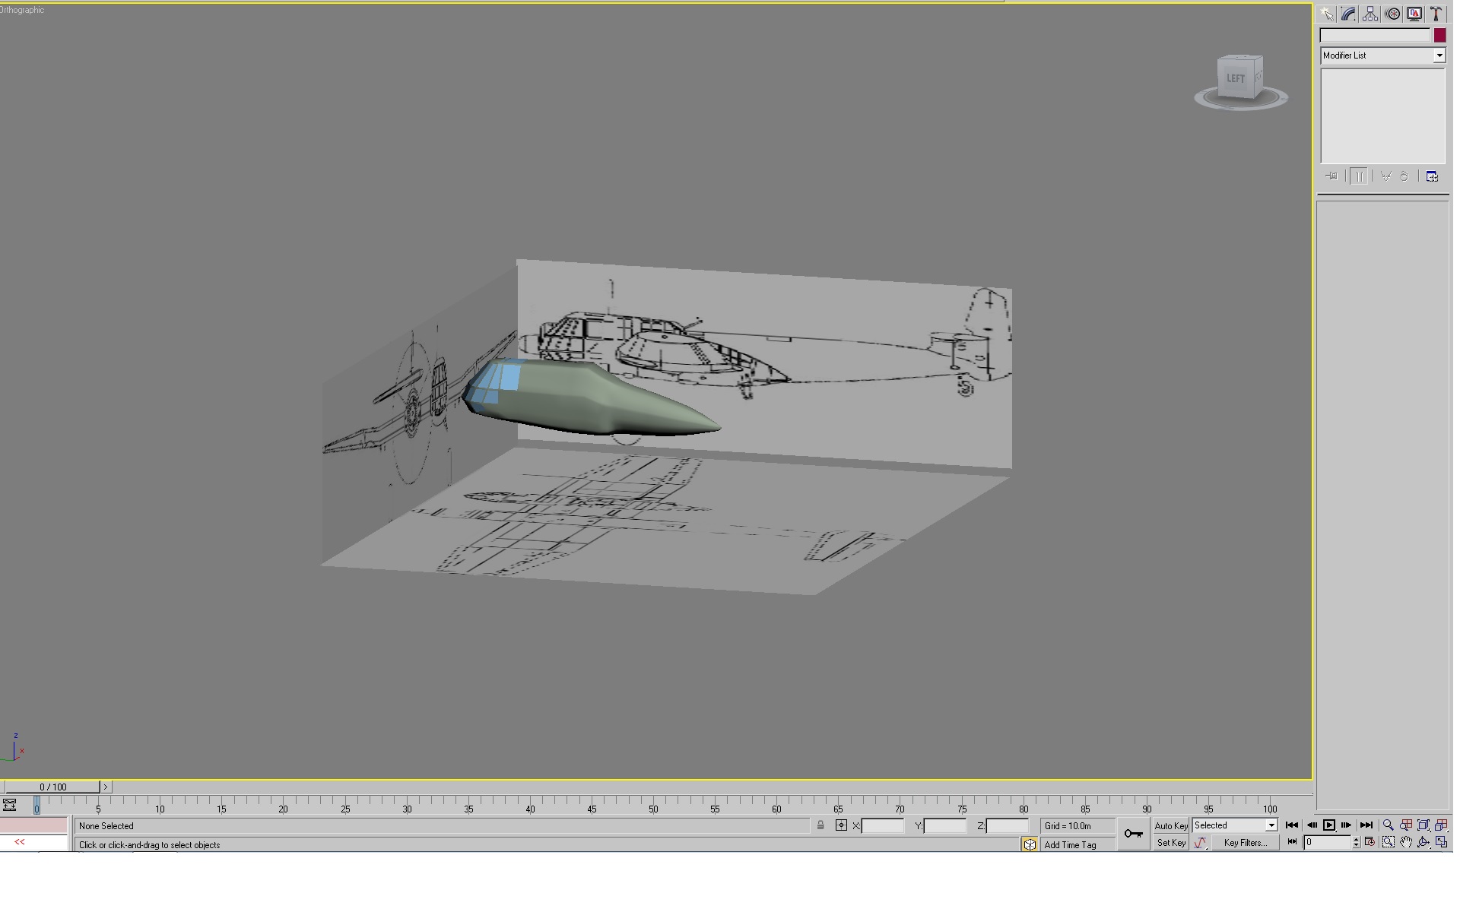This screenshot has height=912, width=1460.
Task: Click the red << listener output line
Action: pyautogui.click(x=34, y=842)
